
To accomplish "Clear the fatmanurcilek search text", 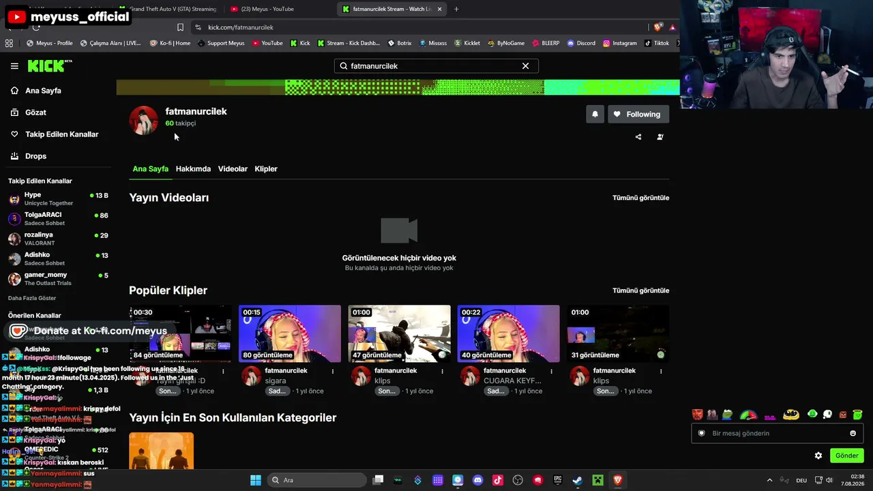I will (x=525, y=66).
